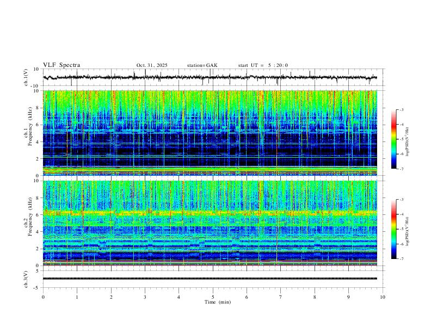Click time axis tick label "9"
This screenshot has width=431, height=333.
tap(348, 297)
